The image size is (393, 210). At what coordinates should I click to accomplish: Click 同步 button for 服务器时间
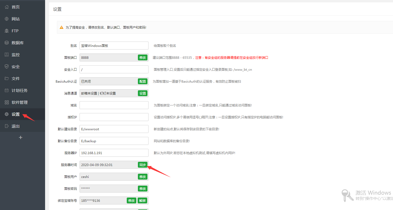(x=143, y=165)
